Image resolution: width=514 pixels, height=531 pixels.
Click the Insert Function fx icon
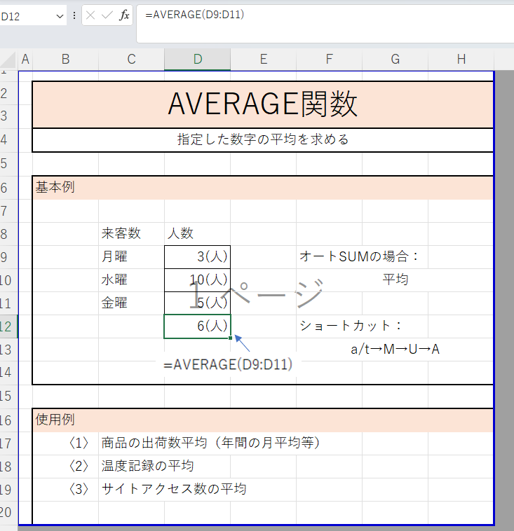point(124,15)
